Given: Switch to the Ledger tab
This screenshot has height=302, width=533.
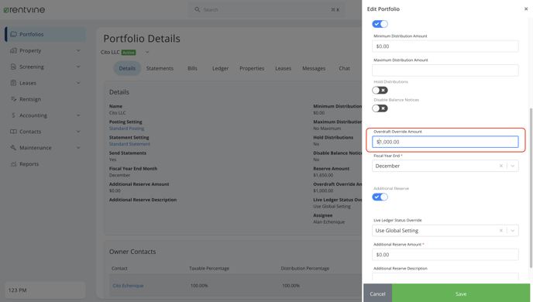Looking at the screenshot, I should coord(220,68).
